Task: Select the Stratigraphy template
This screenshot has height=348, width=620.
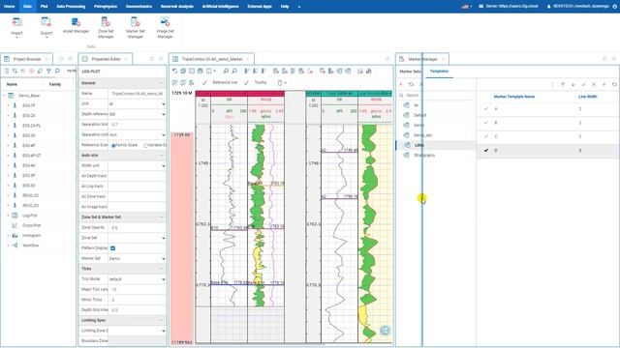Action: pyautogui.click(x=424, y=156)
